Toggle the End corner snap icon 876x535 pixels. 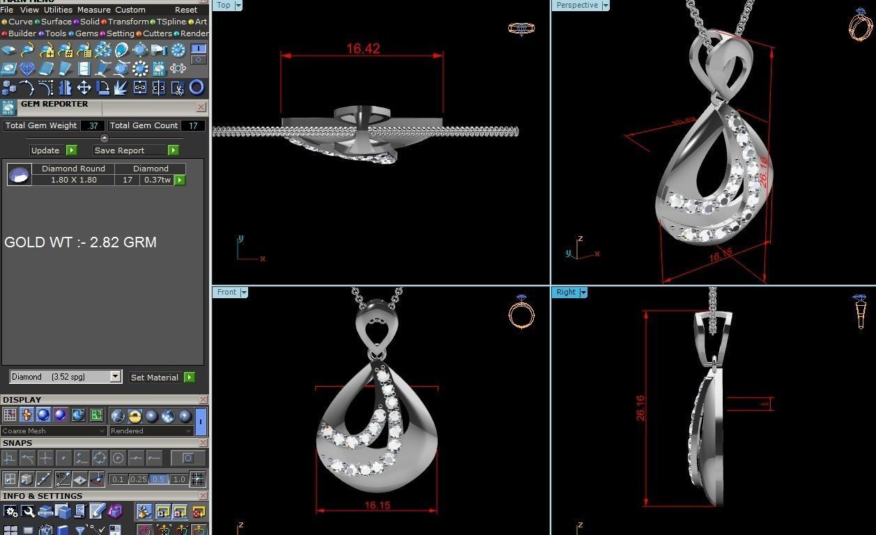pyautogui.click(x=9, y=458)
